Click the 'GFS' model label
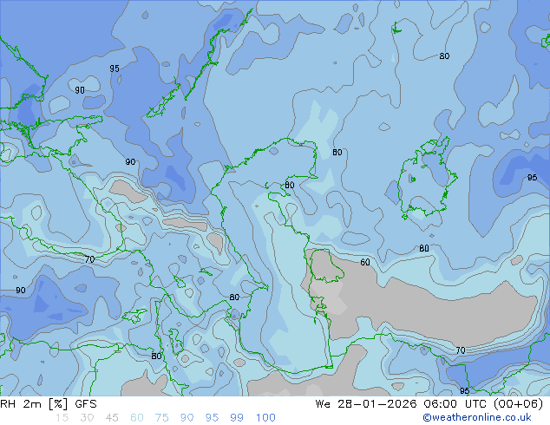The image size is (550, 425). coord(86,404)
